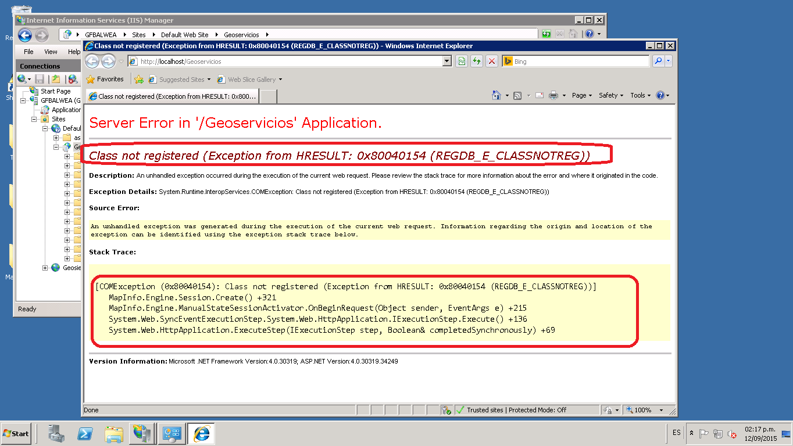This screenshot has width=793, height=446.
Task: Collapse the GFBALWEA server tree node
Action: pos(24,100)
